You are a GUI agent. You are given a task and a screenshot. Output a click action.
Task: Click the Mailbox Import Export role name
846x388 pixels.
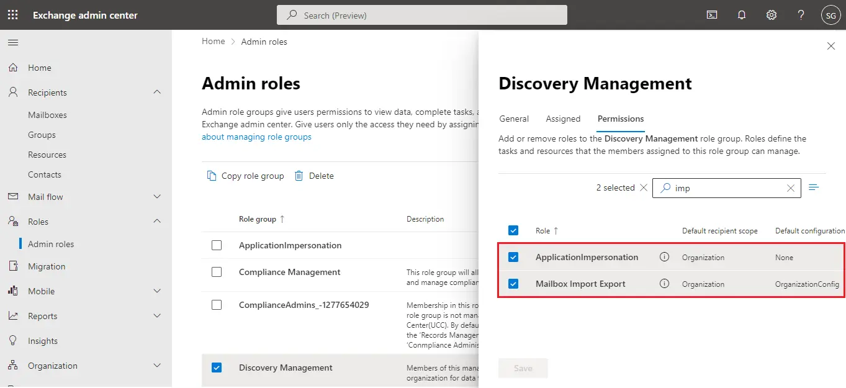[580, 284]
